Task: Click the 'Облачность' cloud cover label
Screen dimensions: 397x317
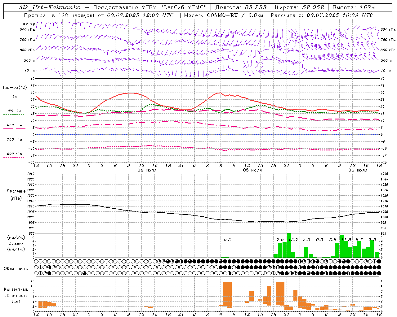Action: coord(16,269)
